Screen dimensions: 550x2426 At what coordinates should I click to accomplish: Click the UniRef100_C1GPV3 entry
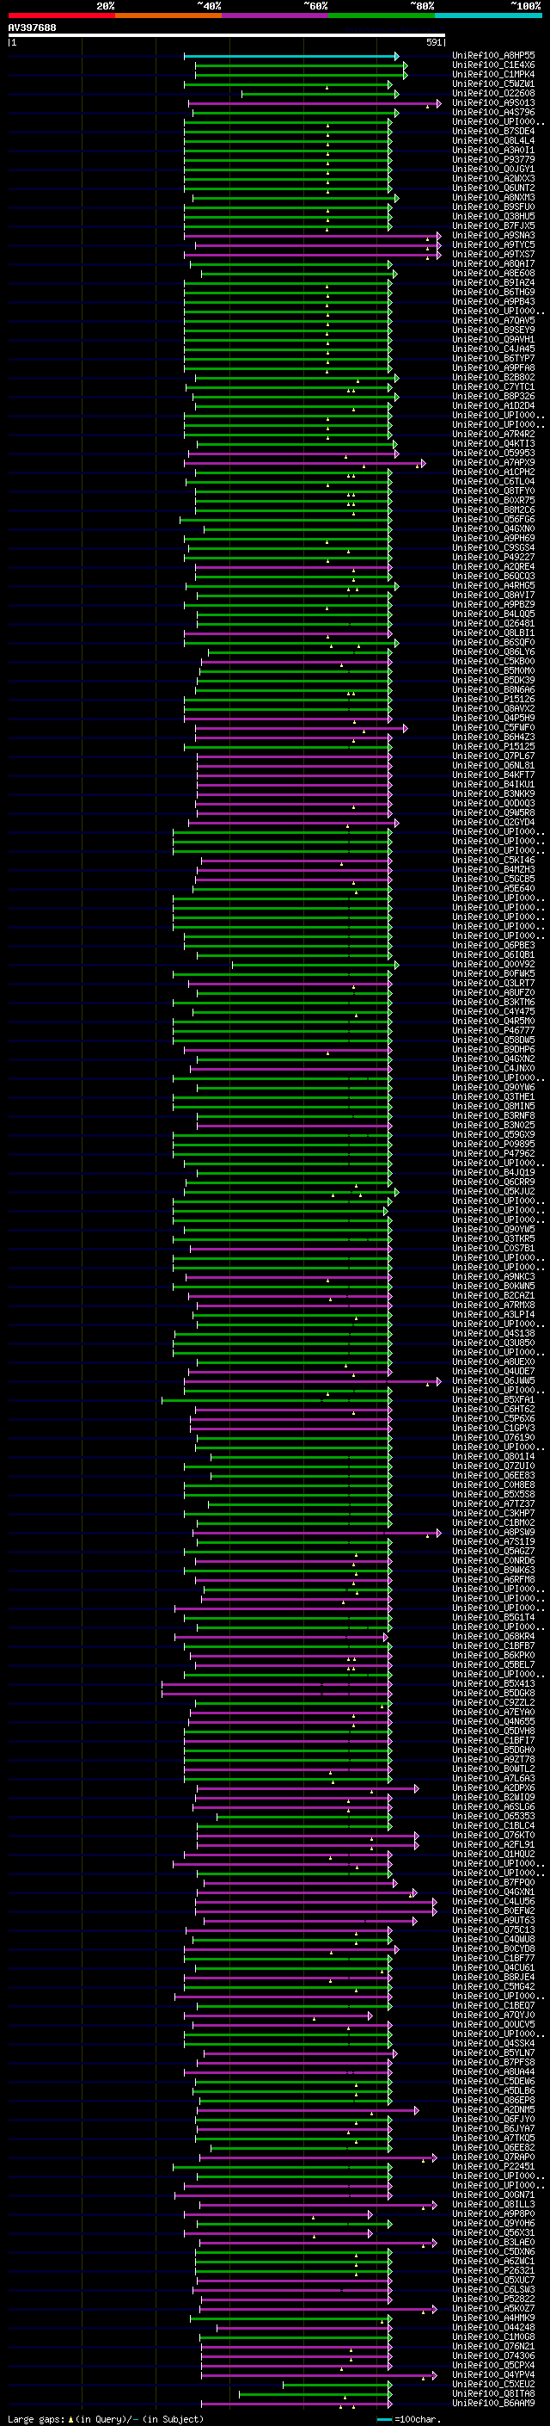(x=493, y=1428)
